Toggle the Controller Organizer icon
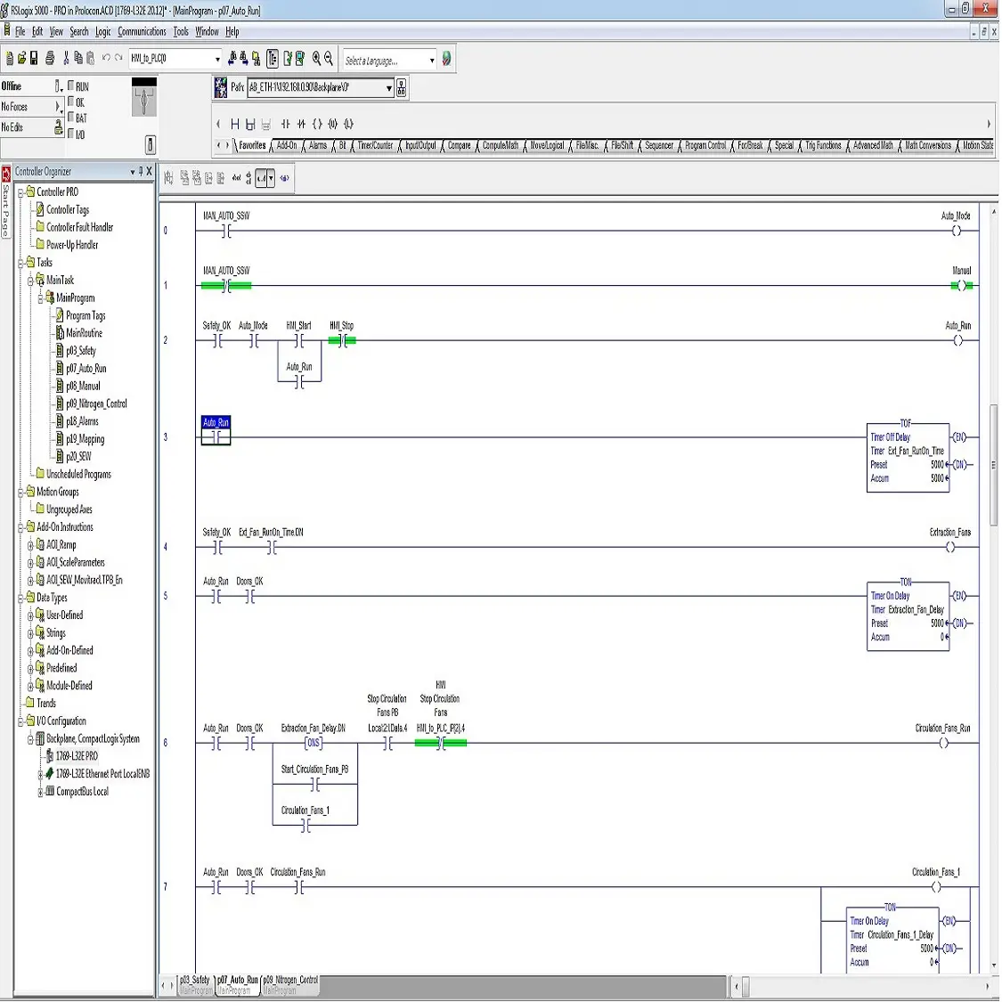This screenshot has height=1002, width=1002. pos(273,59)
